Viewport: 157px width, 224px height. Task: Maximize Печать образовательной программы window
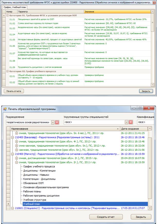pyautogui.click(x=140, y=108)
